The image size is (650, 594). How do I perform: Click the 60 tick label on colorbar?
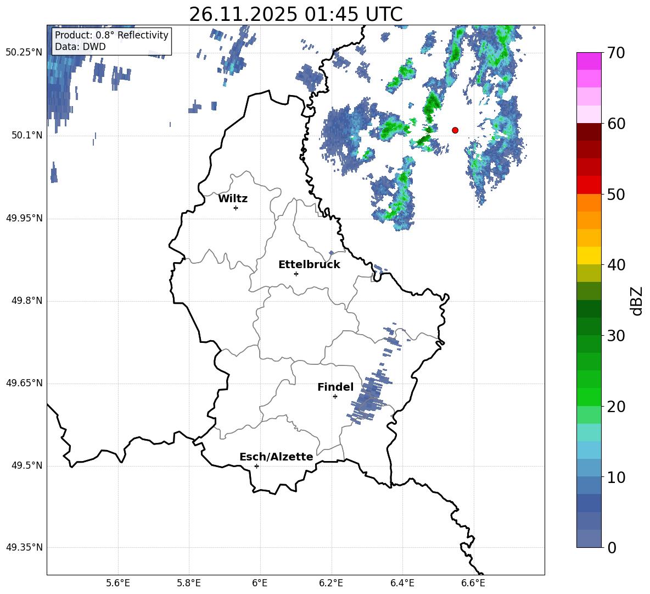(x=616, y=124)
